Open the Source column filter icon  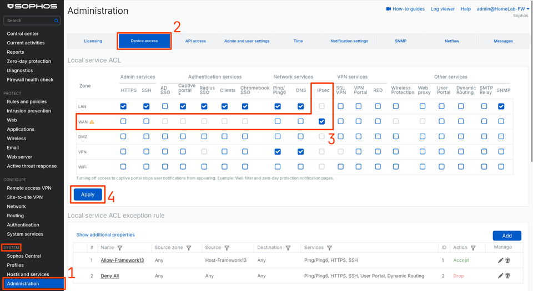coord(227,248)
